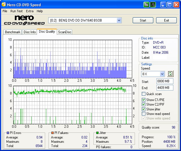Minimize the Nero window

click(x=163, y=5)
